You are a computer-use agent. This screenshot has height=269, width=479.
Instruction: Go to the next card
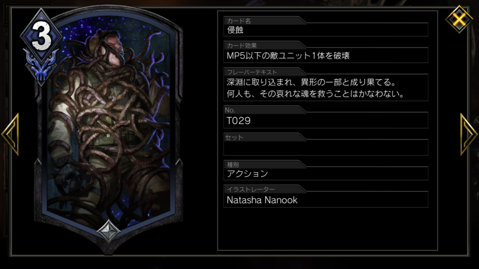click(469, 134)
